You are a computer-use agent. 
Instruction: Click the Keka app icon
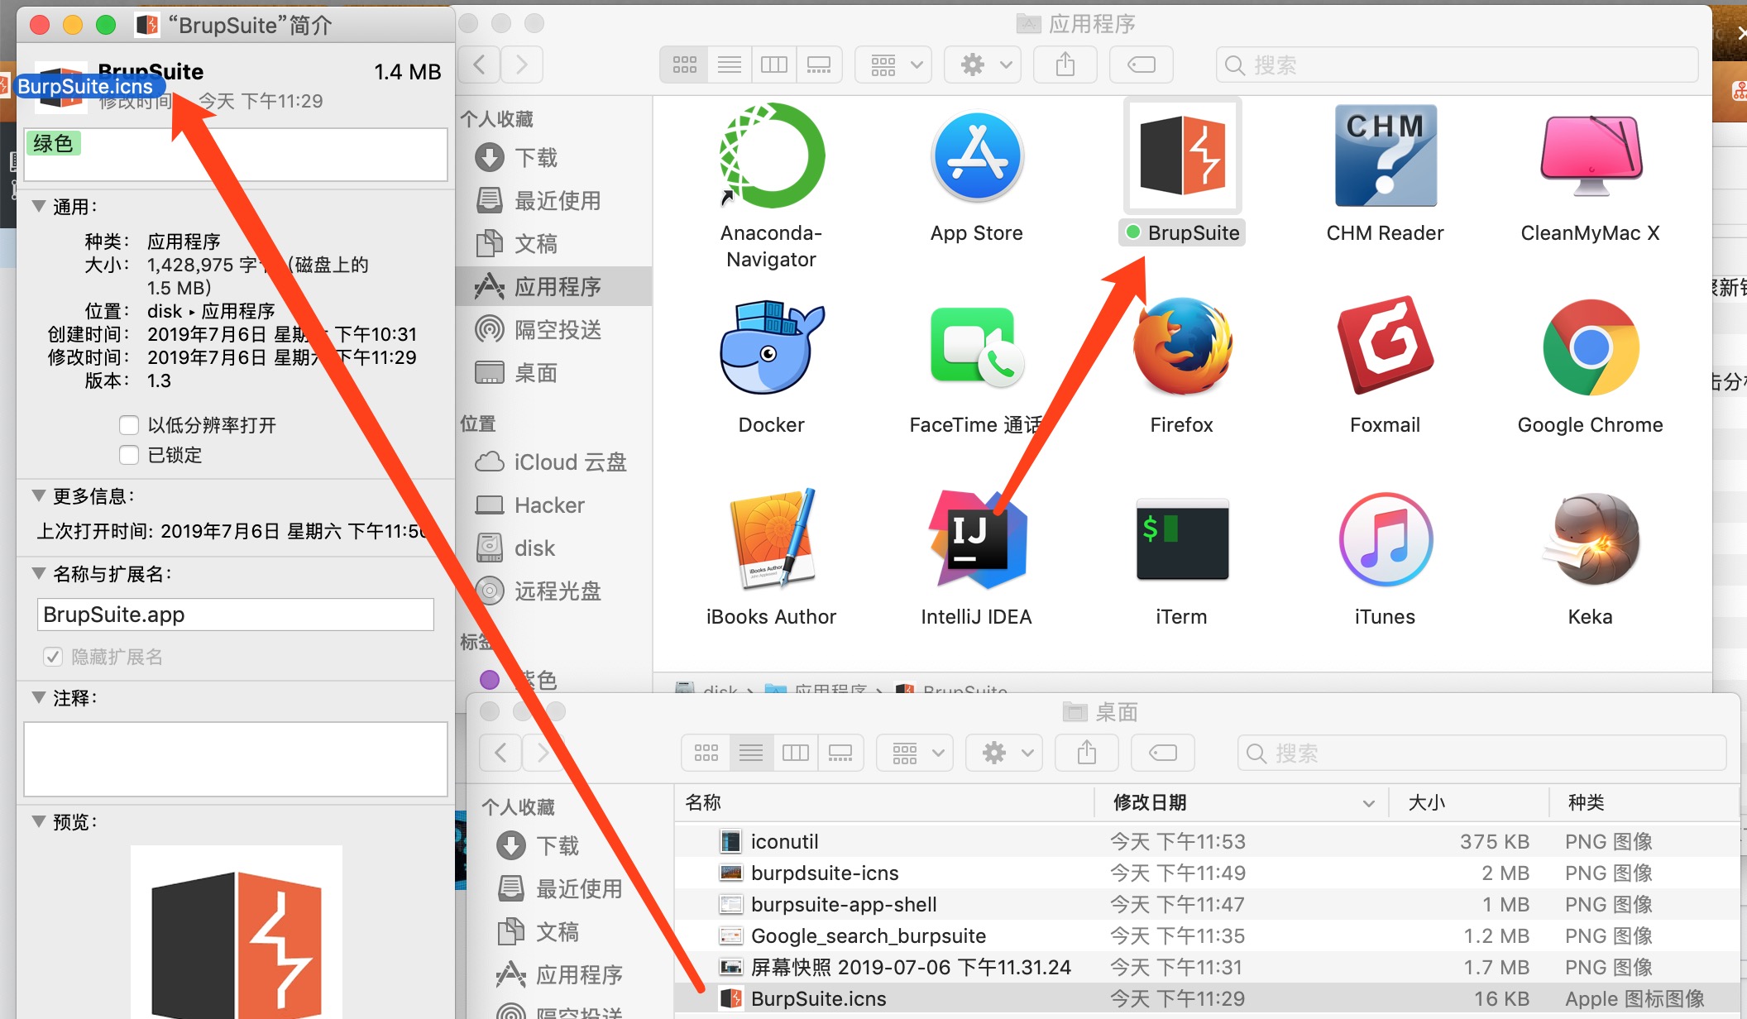[x=1590, y=539]
